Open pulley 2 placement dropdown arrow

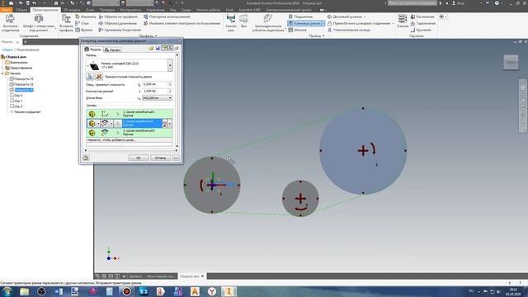tap(111, 124)
